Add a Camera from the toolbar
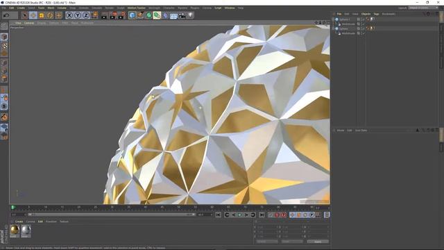 (x=182, y=15)
